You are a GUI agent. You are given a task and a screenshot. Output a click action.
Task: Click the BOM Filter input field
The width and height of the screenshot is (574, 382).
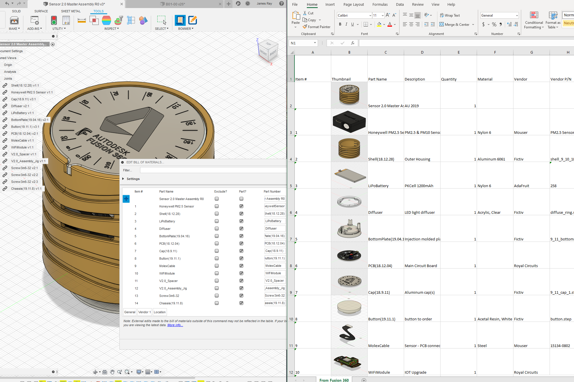tap(213, 170)
